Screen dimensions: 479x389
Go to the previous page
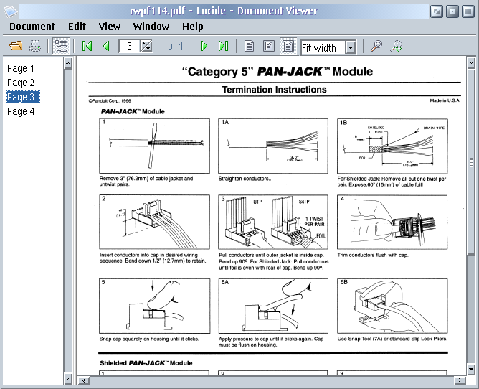tap(106, 47)
